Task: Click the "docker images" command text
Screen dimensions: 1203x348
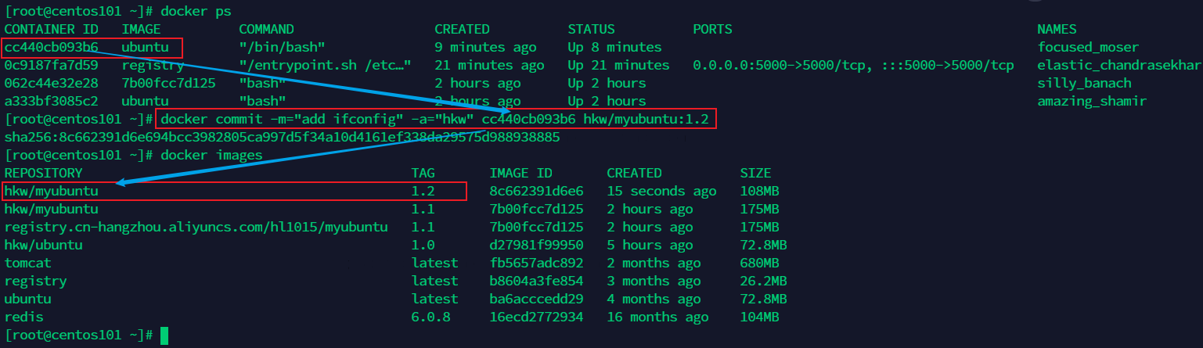Action: (x=211, y=155)
